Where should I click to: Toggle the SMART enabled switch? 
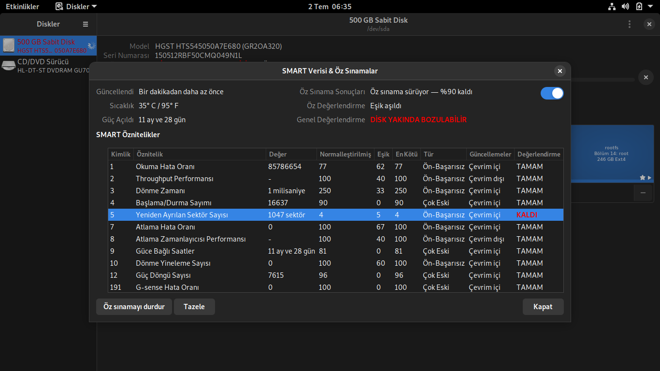click(552, 93)
